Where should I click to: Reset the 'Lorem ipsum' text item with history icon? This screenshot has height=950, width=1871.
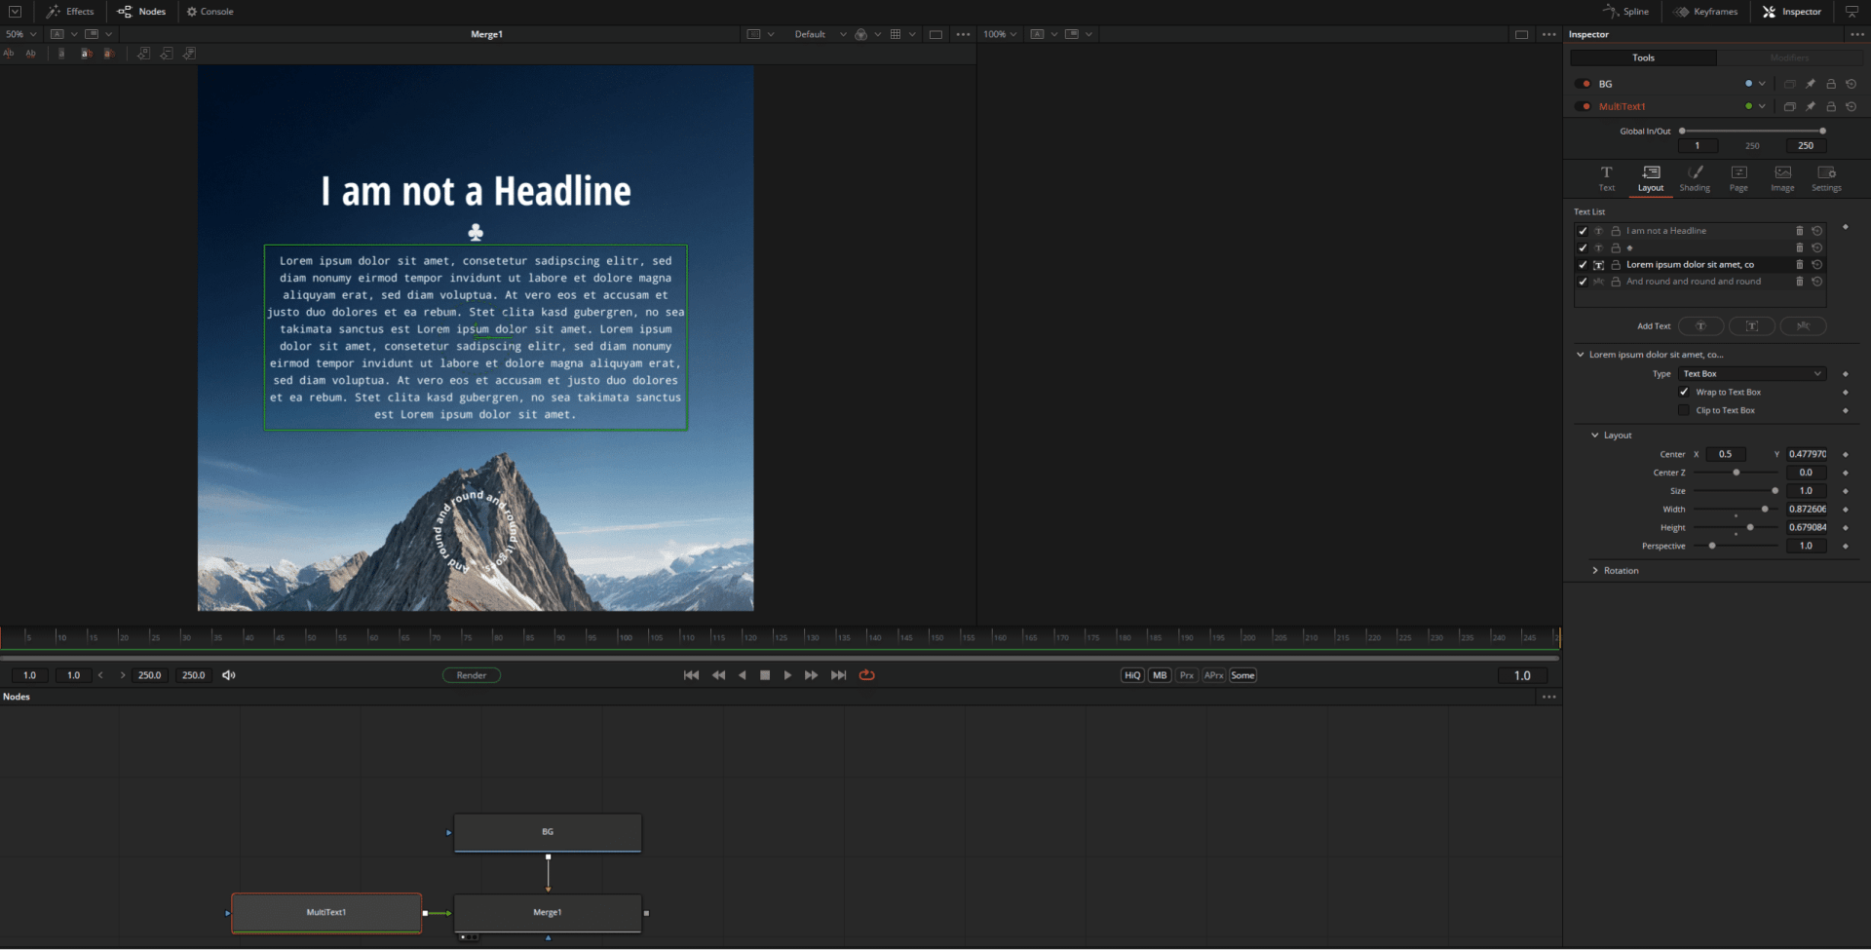(1817, 264)
